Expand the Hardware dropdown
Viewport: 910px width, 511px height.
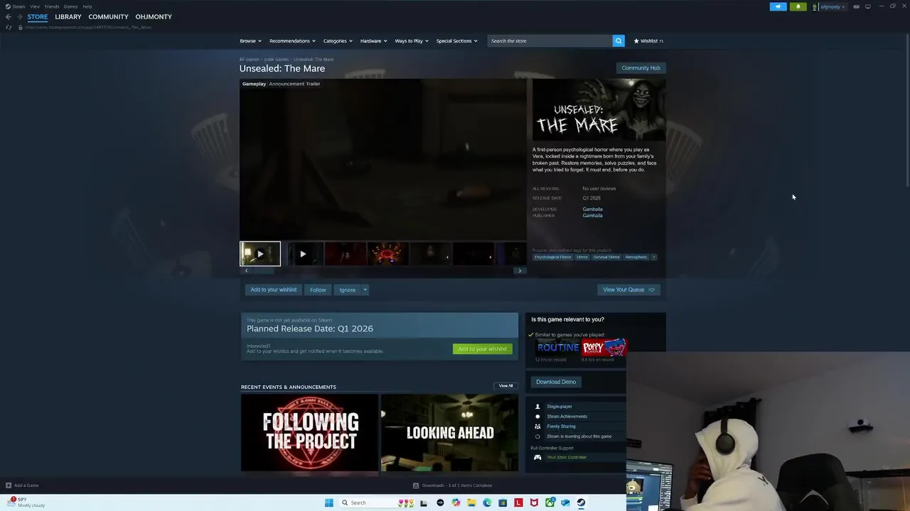tap(373, 40)
